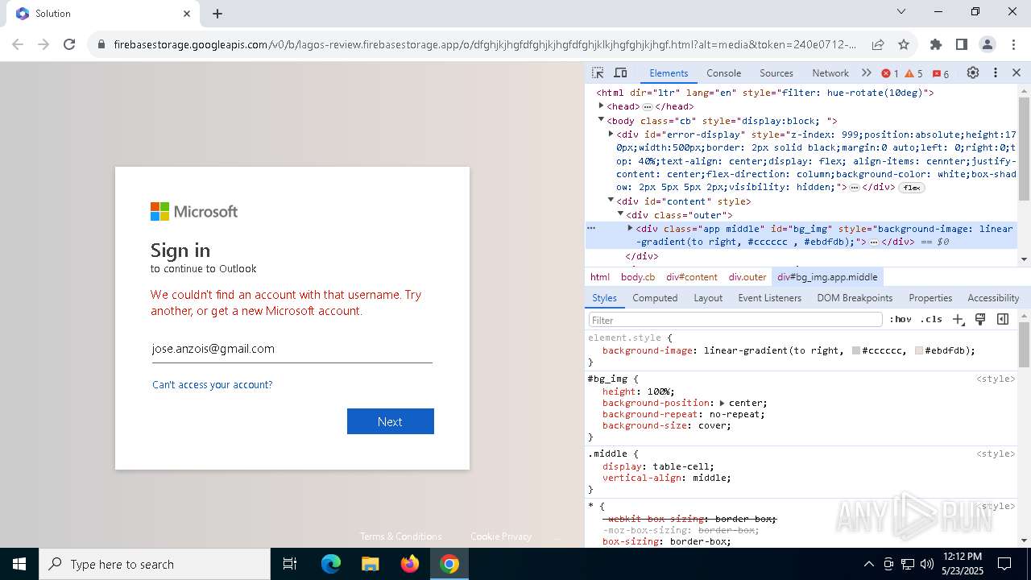Open the warnings counter showing 5
Image resolution: width=1031 pixels, height=580 pixels.
click(914, 73)
